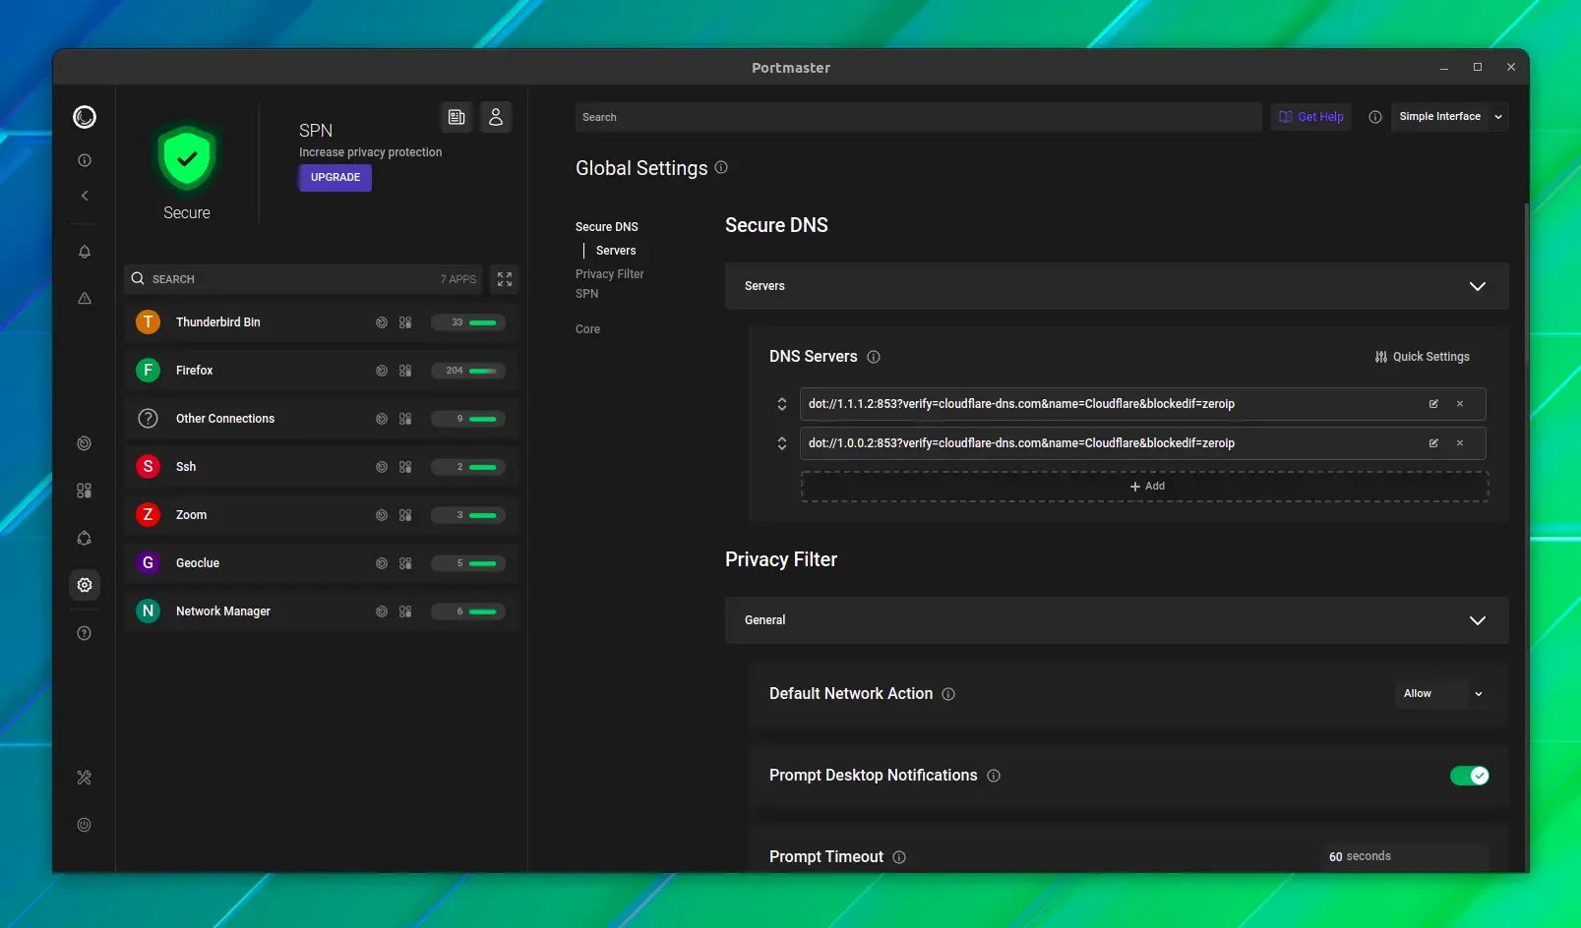Open settings gear in left sidebar
1581x928 pixels.
pos(85,585)
